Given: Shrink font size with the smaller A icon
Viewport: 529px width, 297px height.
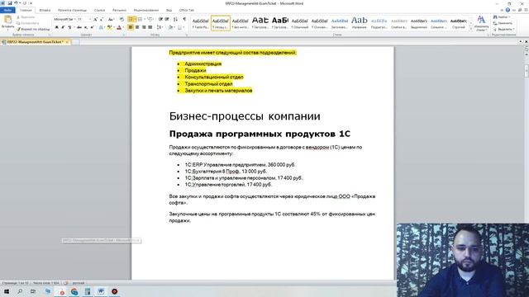Looking at the screenshot, I should click(102, 20).
